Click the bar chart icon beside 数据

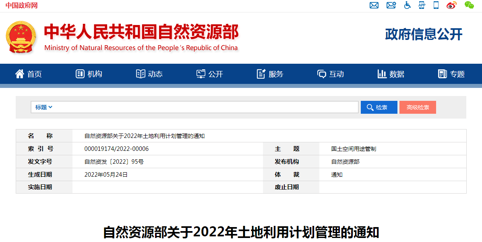[x=382, y=74]
